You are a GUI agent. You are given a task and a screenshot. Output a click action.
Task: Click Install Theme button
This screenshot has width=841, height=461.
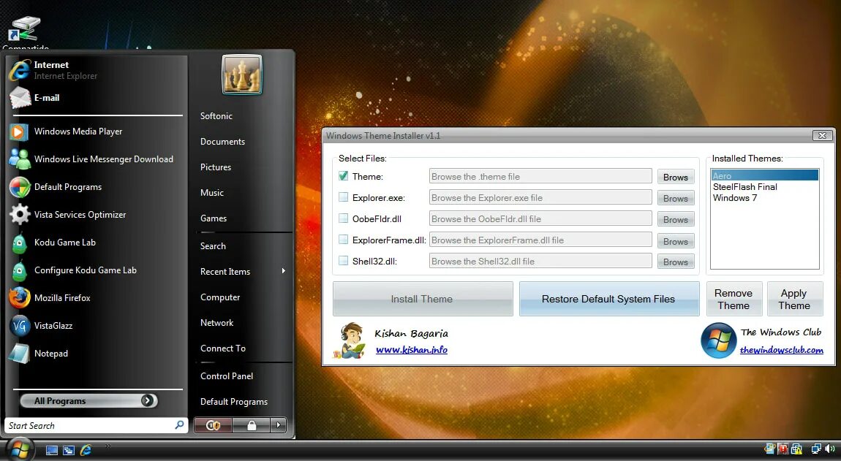click(423, 299)
